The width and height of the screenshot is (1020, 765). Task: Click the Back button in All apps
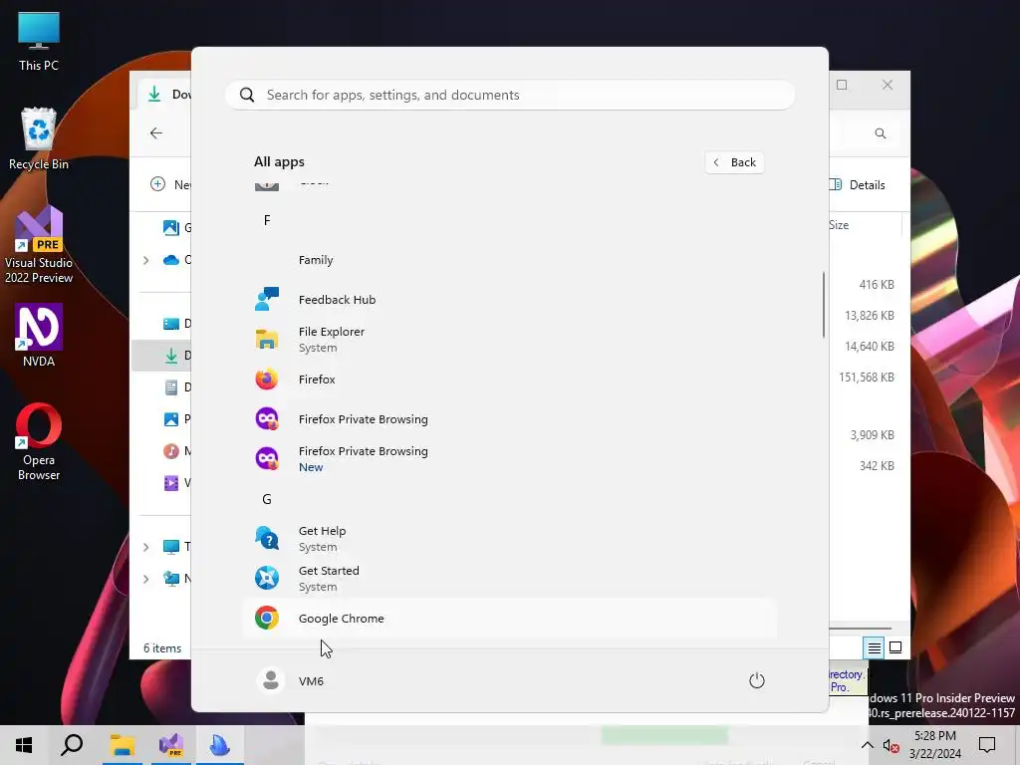734,162
